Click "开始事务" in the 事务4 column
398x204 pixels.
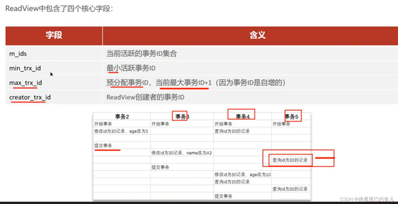(x=223, y=124)
